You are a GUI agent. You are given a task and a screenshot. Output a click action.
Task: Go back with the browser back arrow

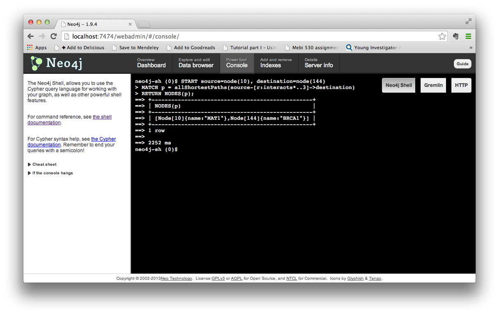tap(31, 36)
